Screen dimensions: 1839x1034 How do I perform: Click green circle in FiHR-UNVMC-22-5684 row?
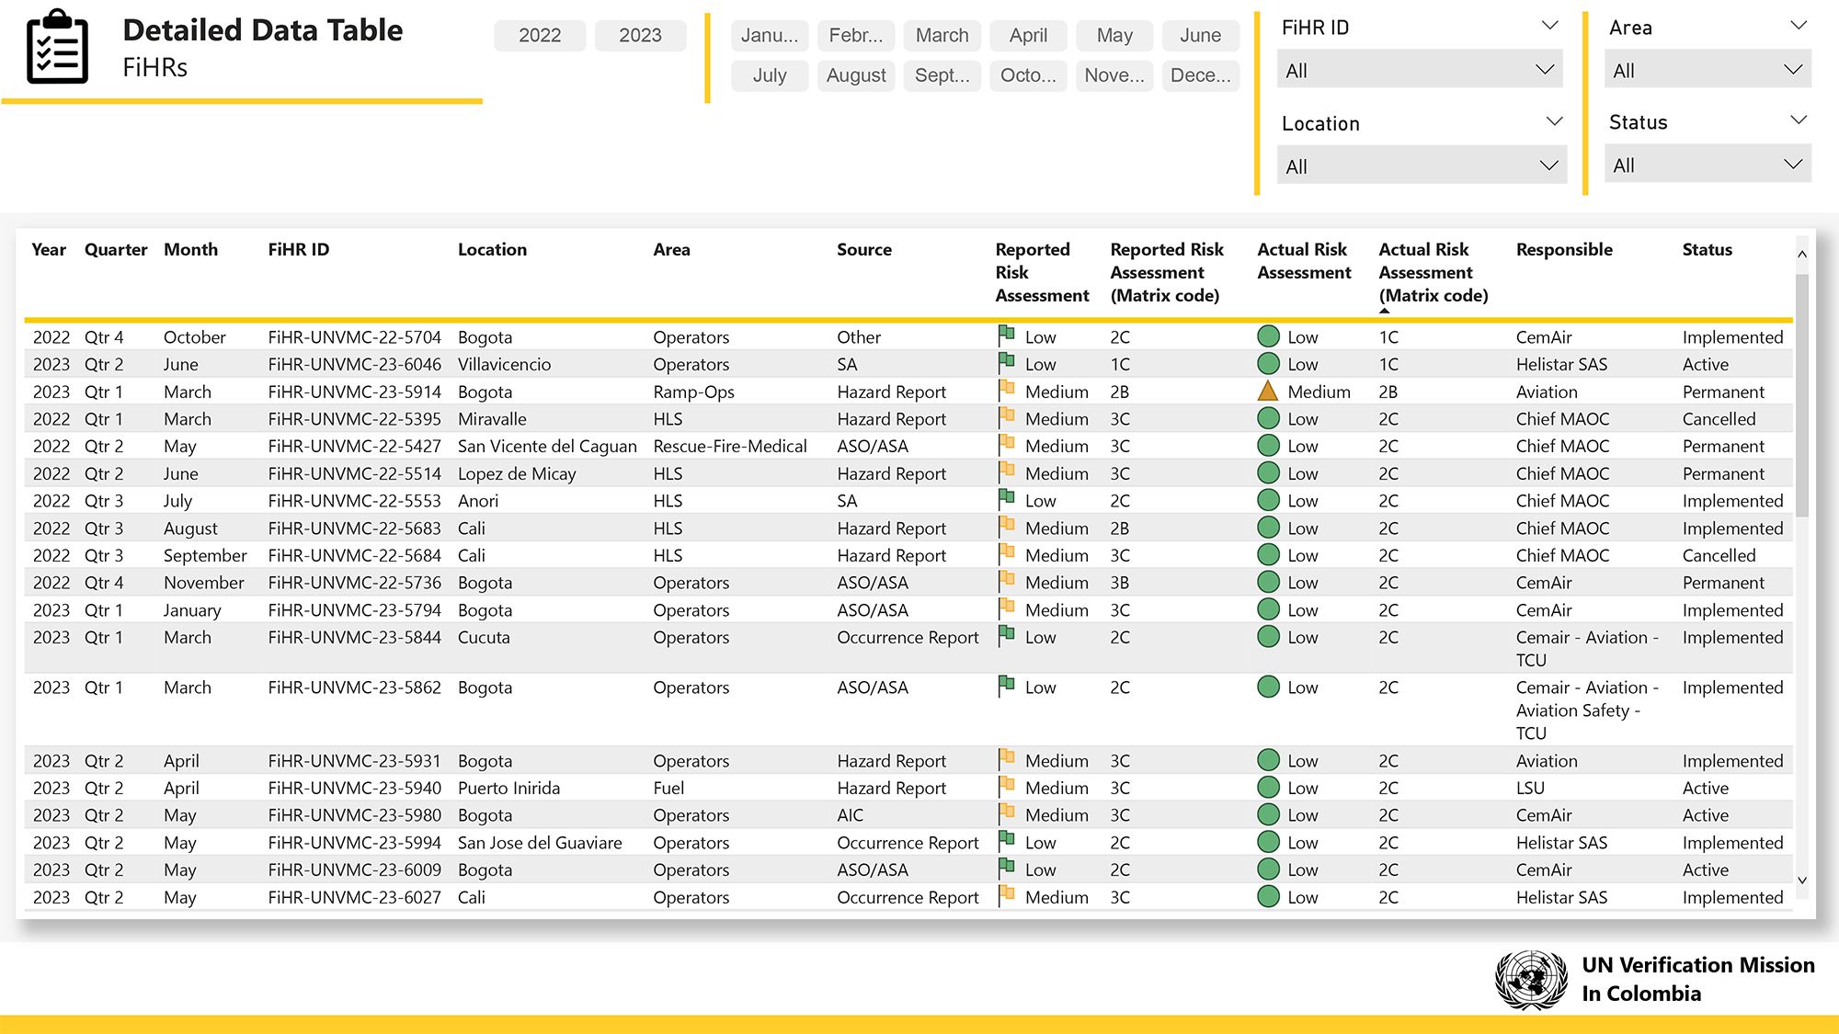click(x=1268, y=554)
